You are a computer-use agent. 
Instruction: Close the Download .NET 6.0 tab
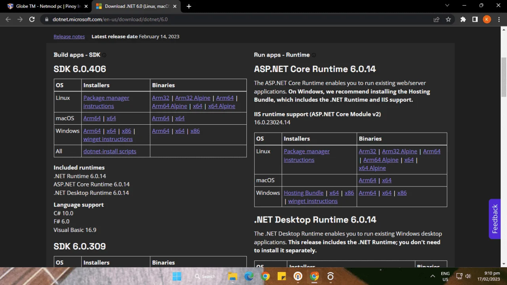coord(175,6)
